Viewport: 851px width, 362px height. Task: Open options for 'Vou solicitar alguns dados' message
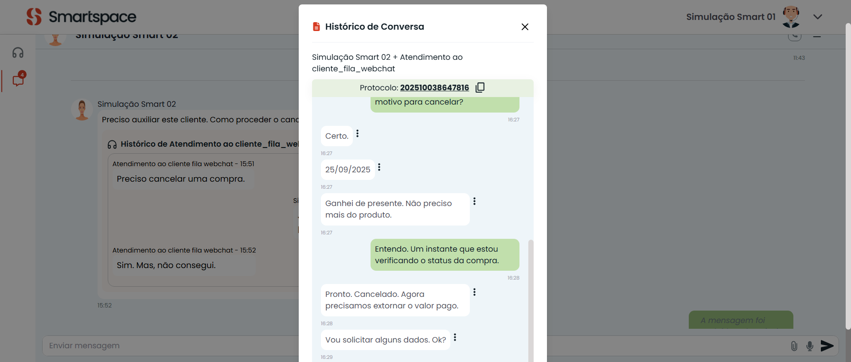click(x=455, y=338)
